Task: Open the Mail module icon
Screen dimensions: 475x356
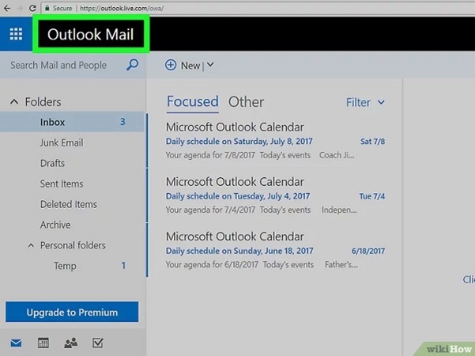Action: point(16,343)
